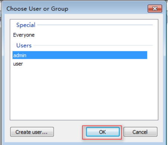Select the Everyone entry under Special
168x145 pixels.
pyautogui.click(x=24, y=35)
